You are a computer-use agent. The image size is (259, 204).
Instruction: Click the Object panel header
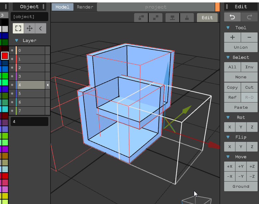29,7
